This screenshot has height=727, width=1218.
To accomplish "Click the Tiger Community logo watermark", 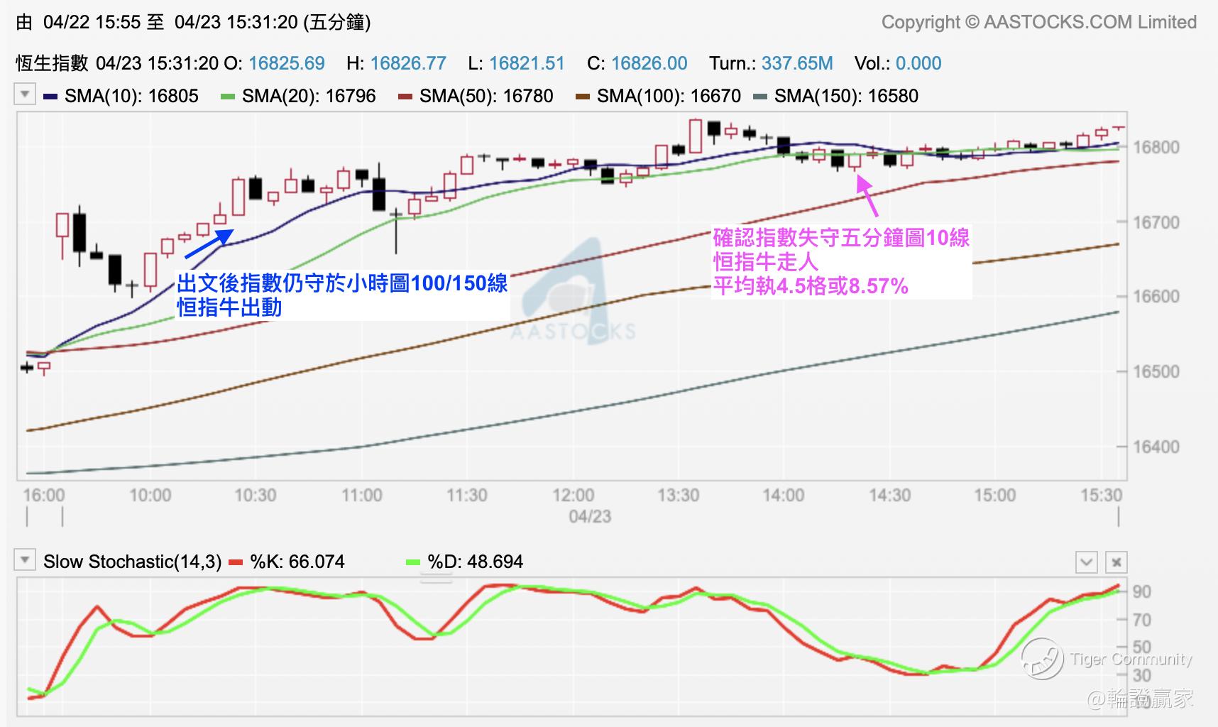I will click(1041, 659).
